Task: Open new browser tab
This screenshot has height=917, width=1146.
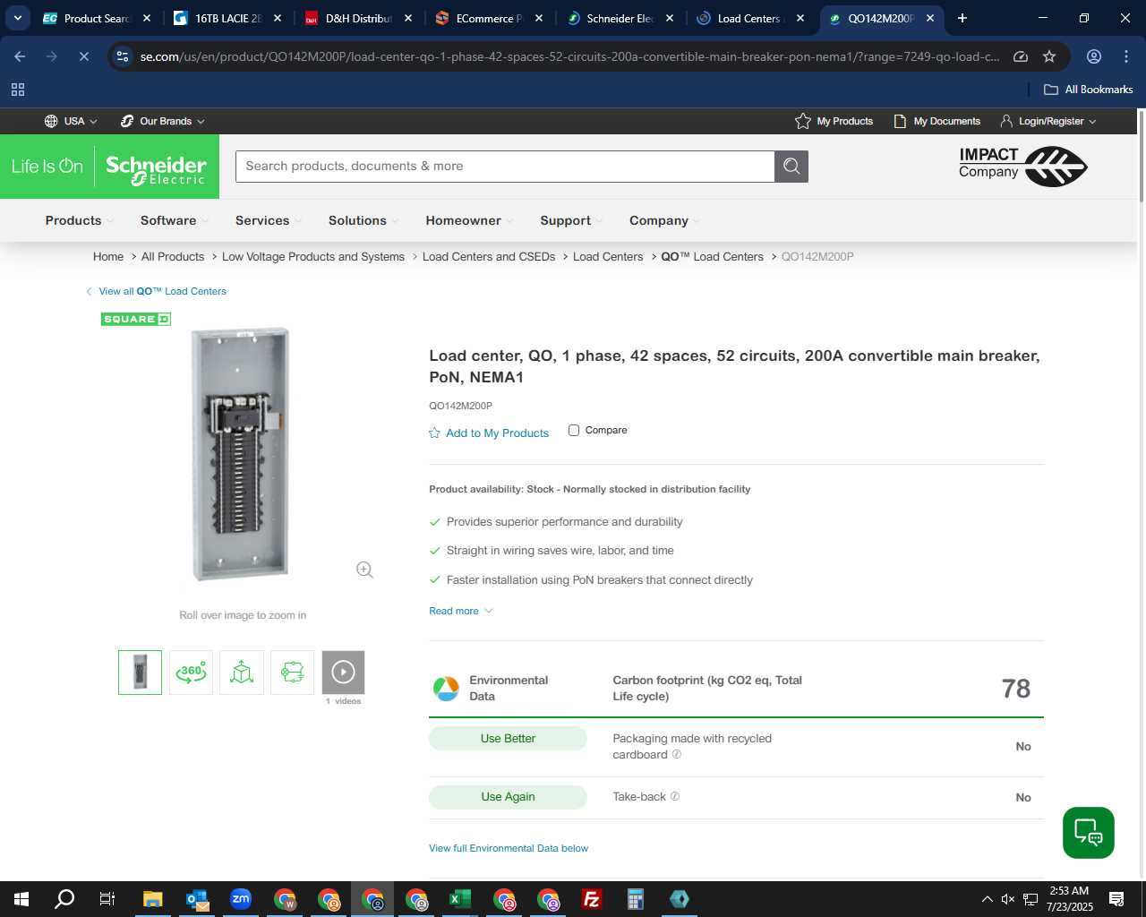Action: (962, 18)
